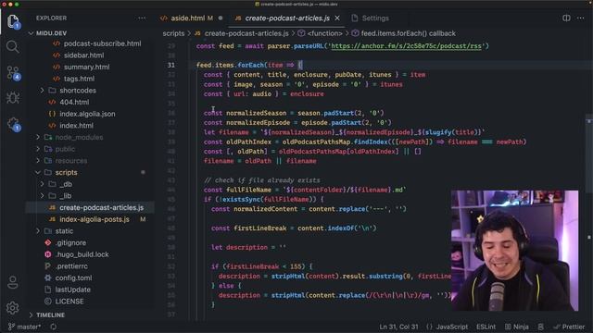Click the webcam video overlay
Screen dimensions: 593x333
tap(514, 251)
